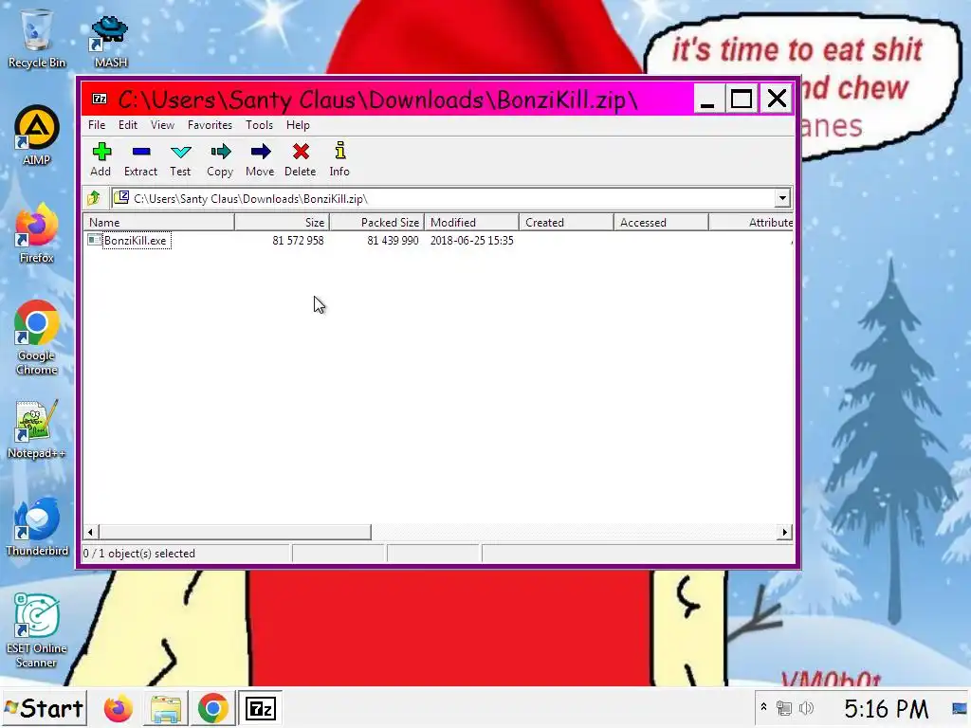This screenshot has width=971, height=728.
Task: Sort by the Name column
Action: (x=158, y=222)
